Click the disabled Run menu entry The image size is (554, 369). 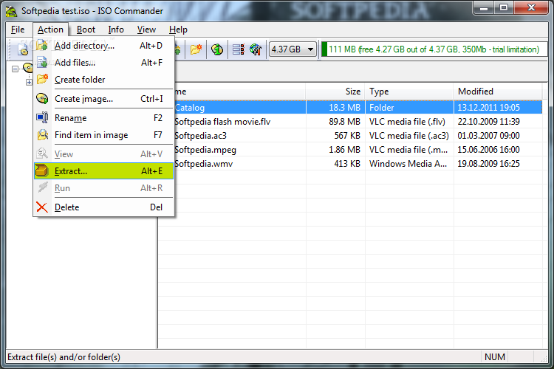104,188
